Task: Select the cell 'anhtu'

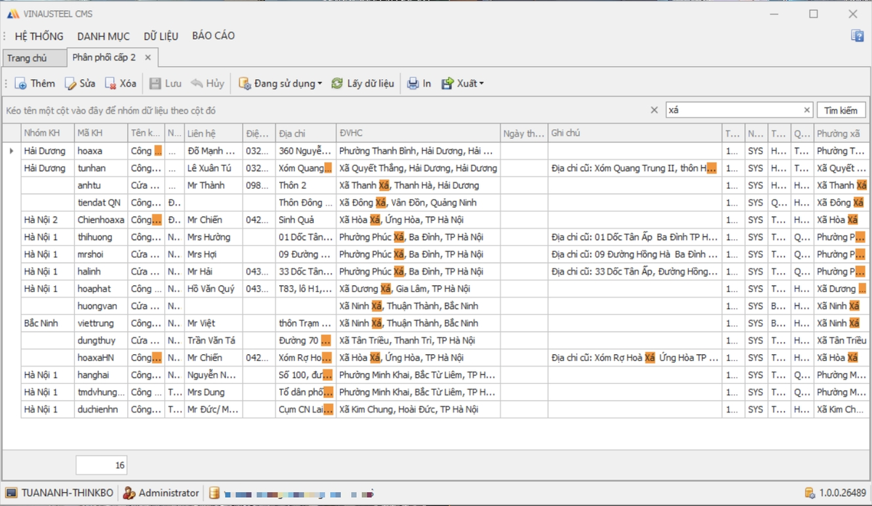Action: pos(101,185)
